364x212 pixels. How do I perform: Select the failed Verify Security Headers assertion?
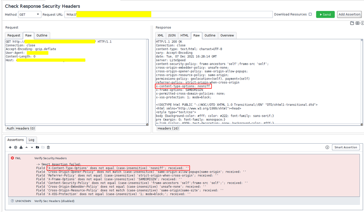(x=50, y=158)
